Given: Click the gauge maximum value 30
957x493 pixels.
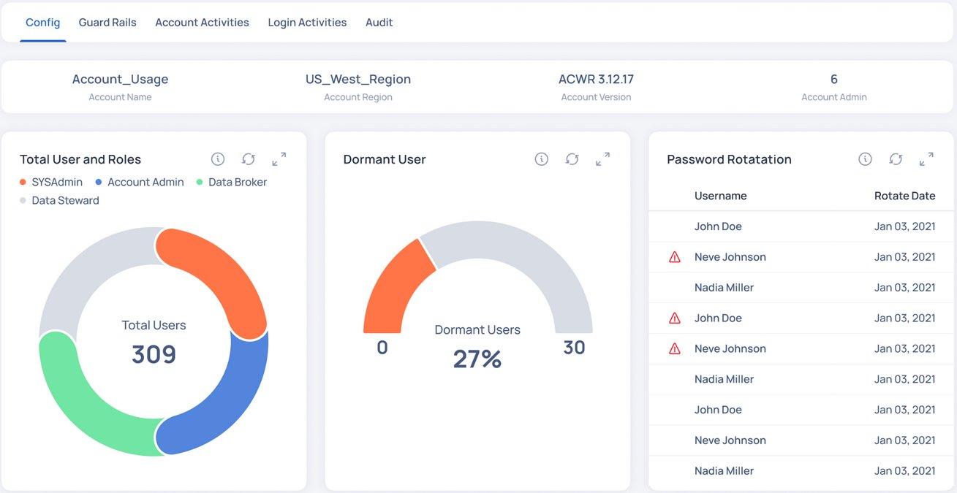Looking at the screenshot, I should point(575,348).
